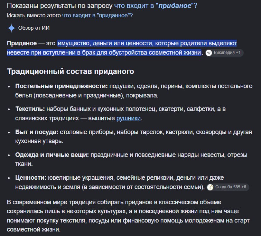Click the highlighted definition of приданое
Viewport: 261px width, 236px height.
[x=122, y=48]
